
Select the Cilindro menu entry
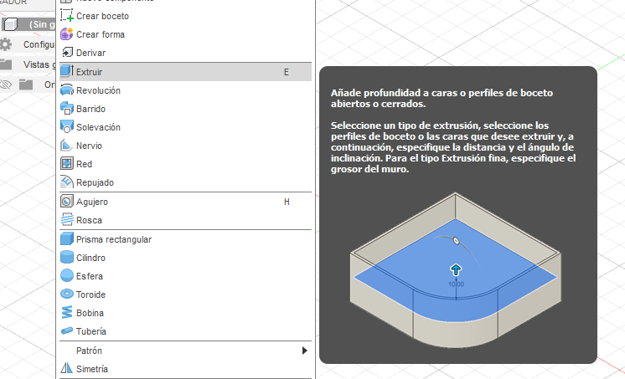pos(185,258)
